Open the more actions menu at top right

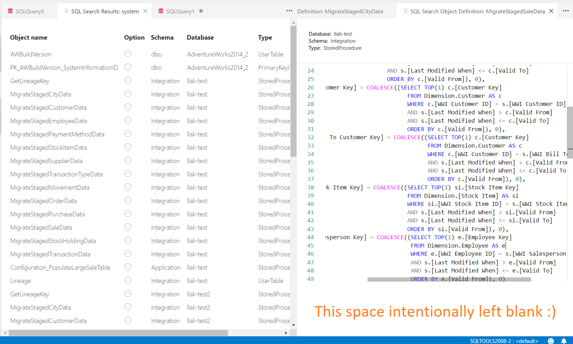(x=566, y=11)
